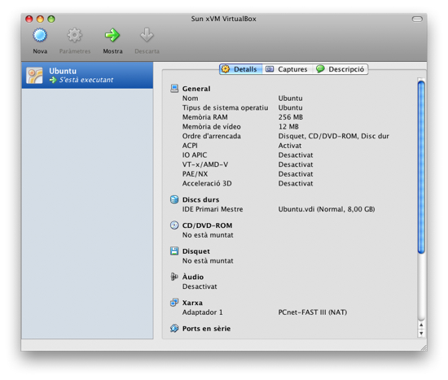448x380 pixels.
Task: Click the 256 MB memory value
Action: [291, 117]
